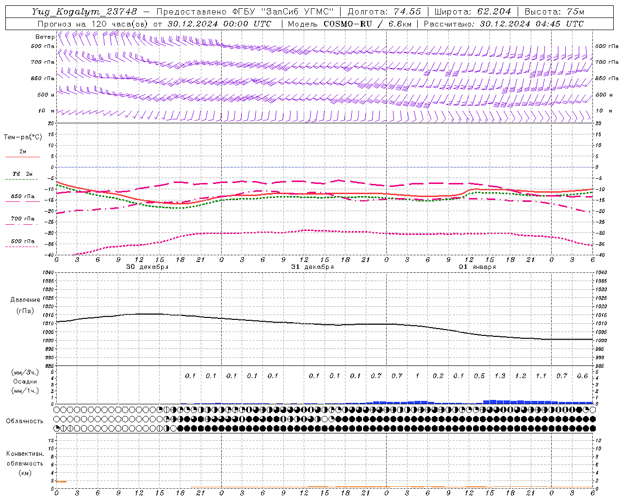Image resolution: width=621 pixels, height=497 pixels.
Task: Click the Давление panel label
Action: [x=25, y=300]
